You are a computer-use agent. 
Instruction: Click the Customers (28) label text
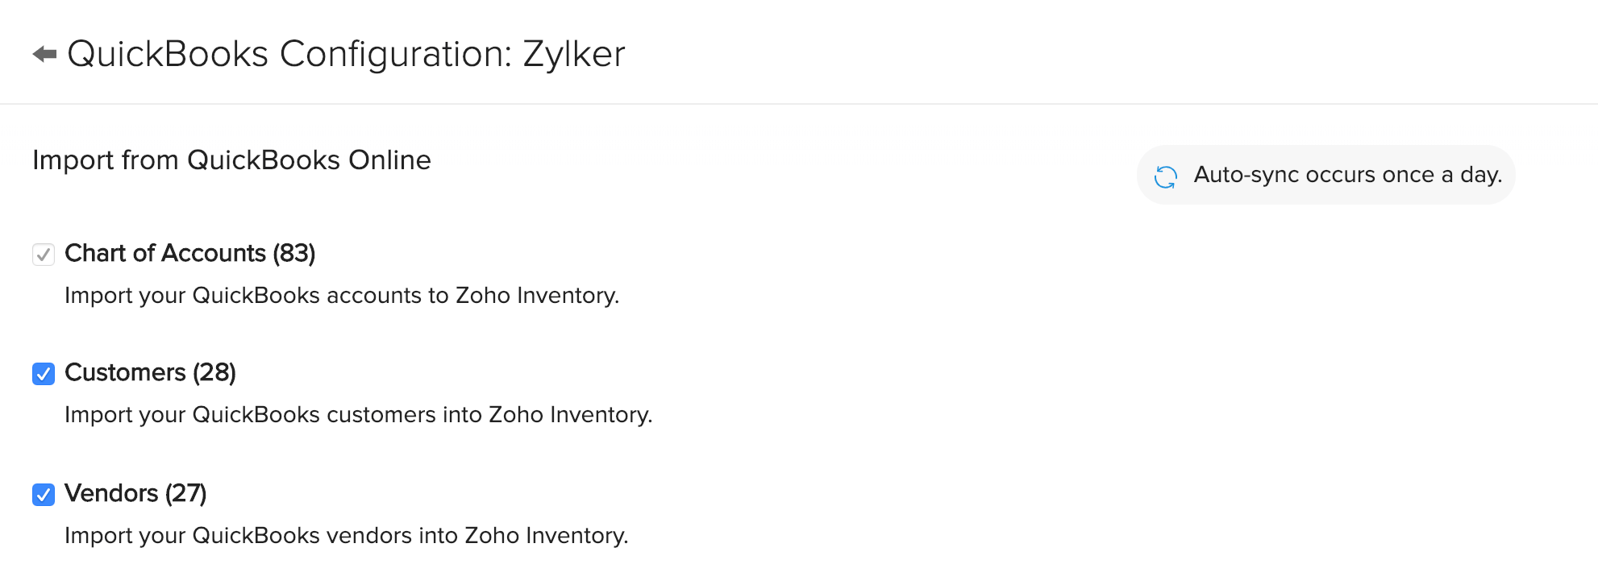[x=150, y=373]
